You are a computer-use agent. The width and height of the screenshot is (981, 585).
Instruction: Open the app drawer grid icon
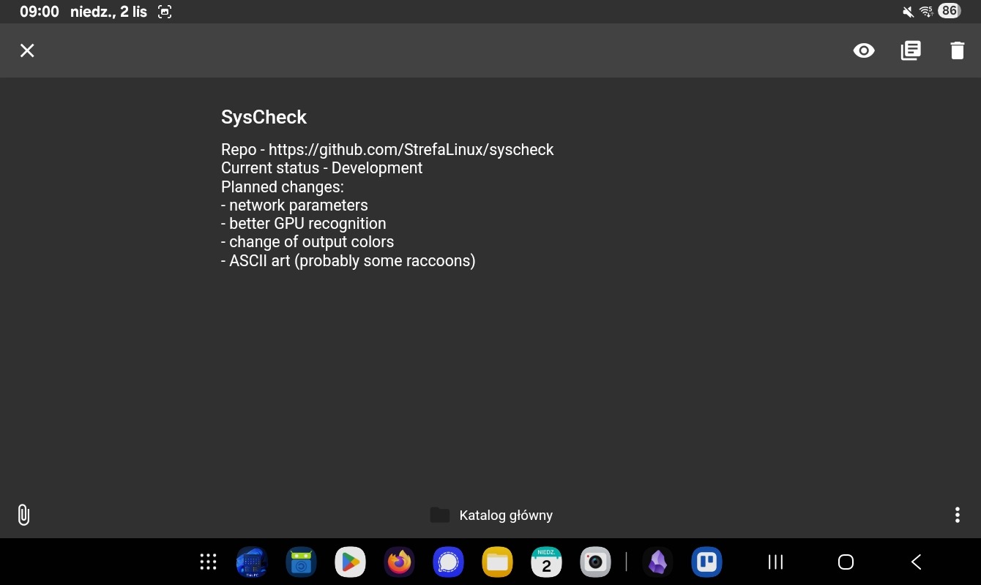(x=209, y=562)
